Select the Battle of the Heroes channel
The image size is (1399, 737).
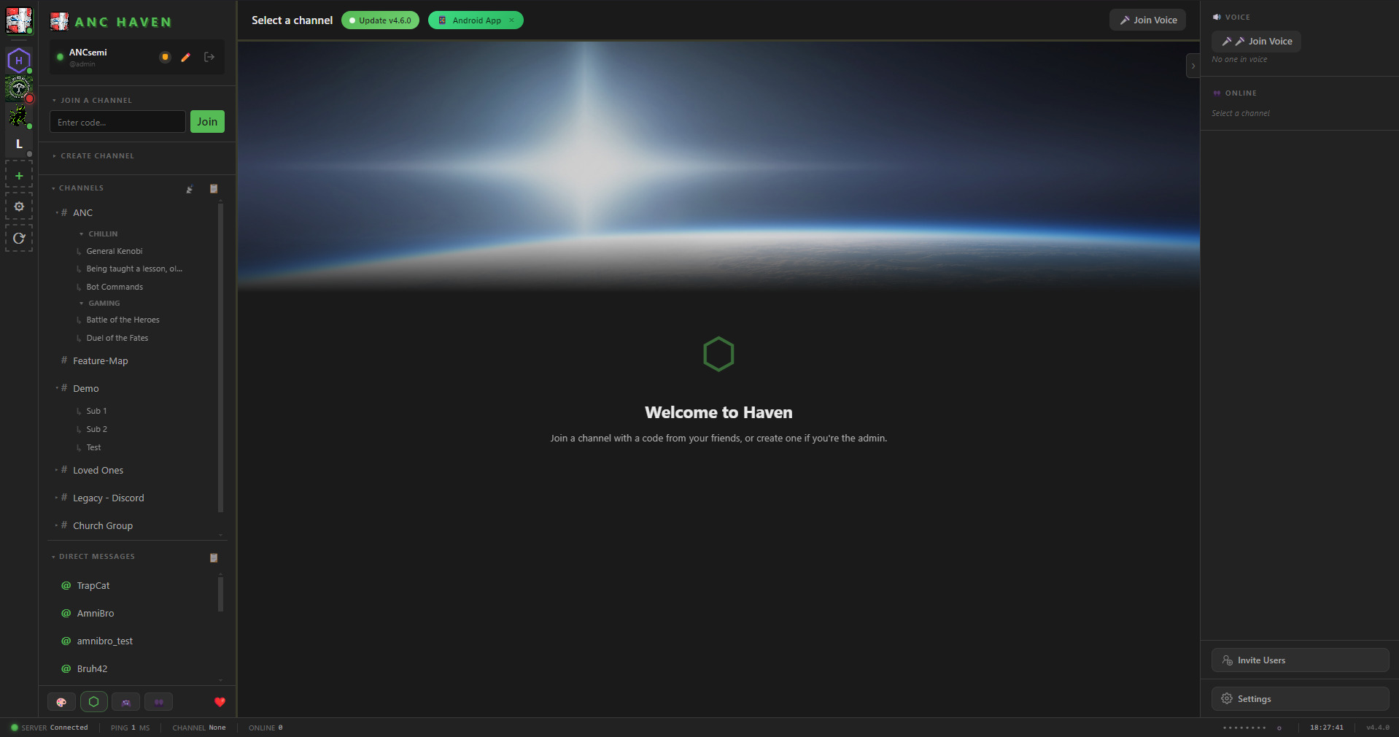(123, 320)
